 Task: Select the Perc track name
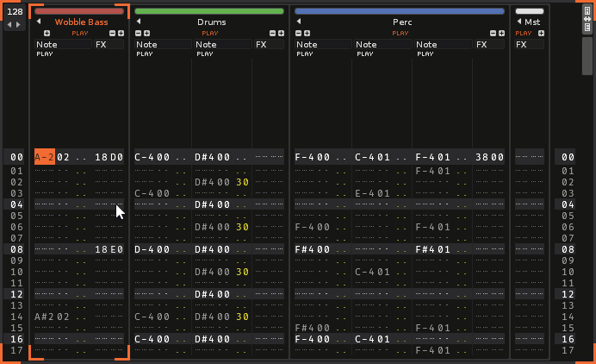[402, 22]
